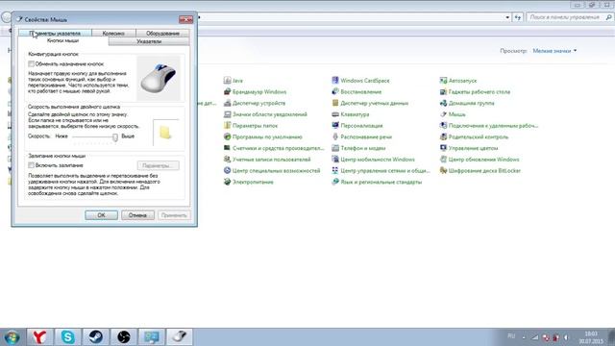Open Подключения к удаленным рабочим столам link
This screenshot has height=346, width=615.
point(493,126)
